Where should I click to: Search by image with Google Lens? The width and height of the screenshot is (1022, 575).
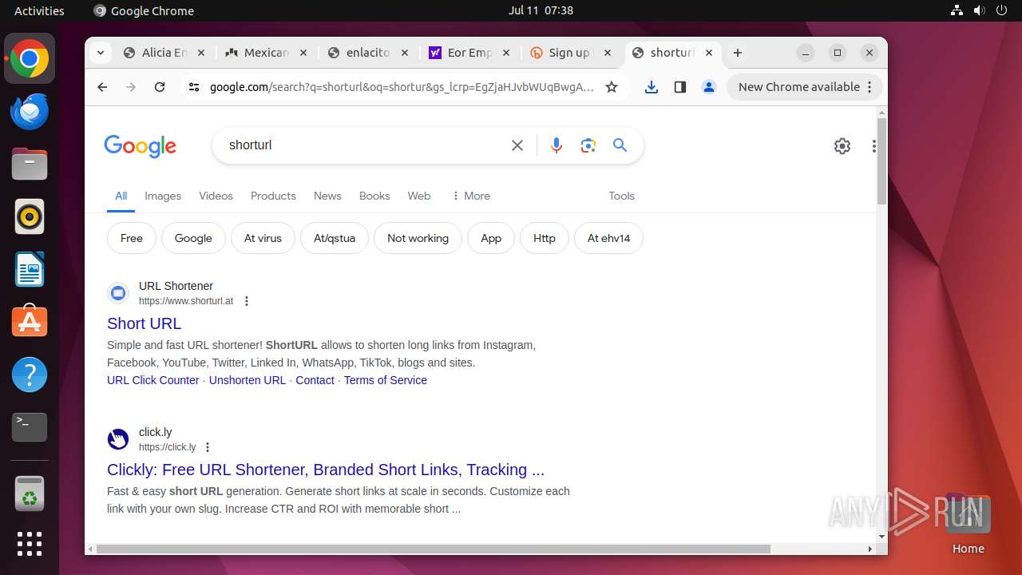click(588, 145)
